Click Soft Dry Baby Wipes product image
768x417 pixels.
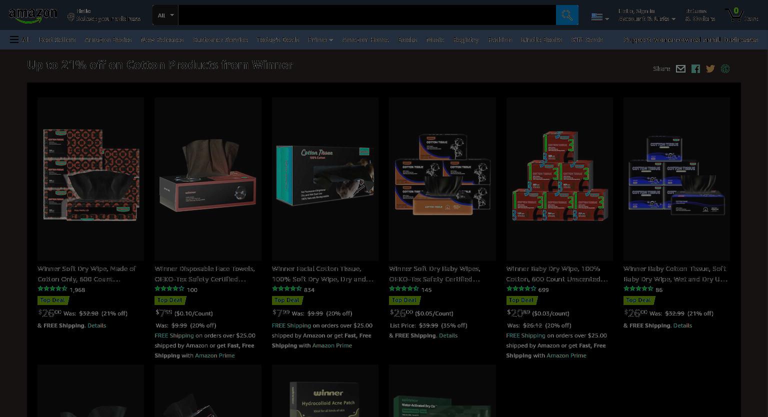(442, 179)
